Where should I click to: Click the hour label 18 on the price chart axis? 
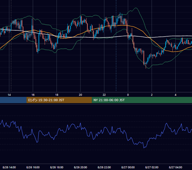pyautogui.click(x=57, y=95)
